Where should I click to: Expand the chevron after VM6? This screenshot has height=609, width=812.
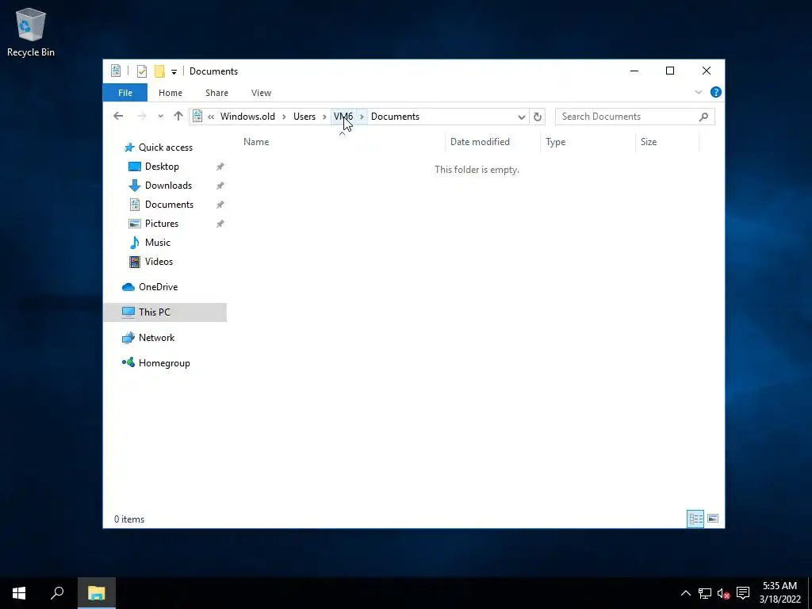(362, 117)
